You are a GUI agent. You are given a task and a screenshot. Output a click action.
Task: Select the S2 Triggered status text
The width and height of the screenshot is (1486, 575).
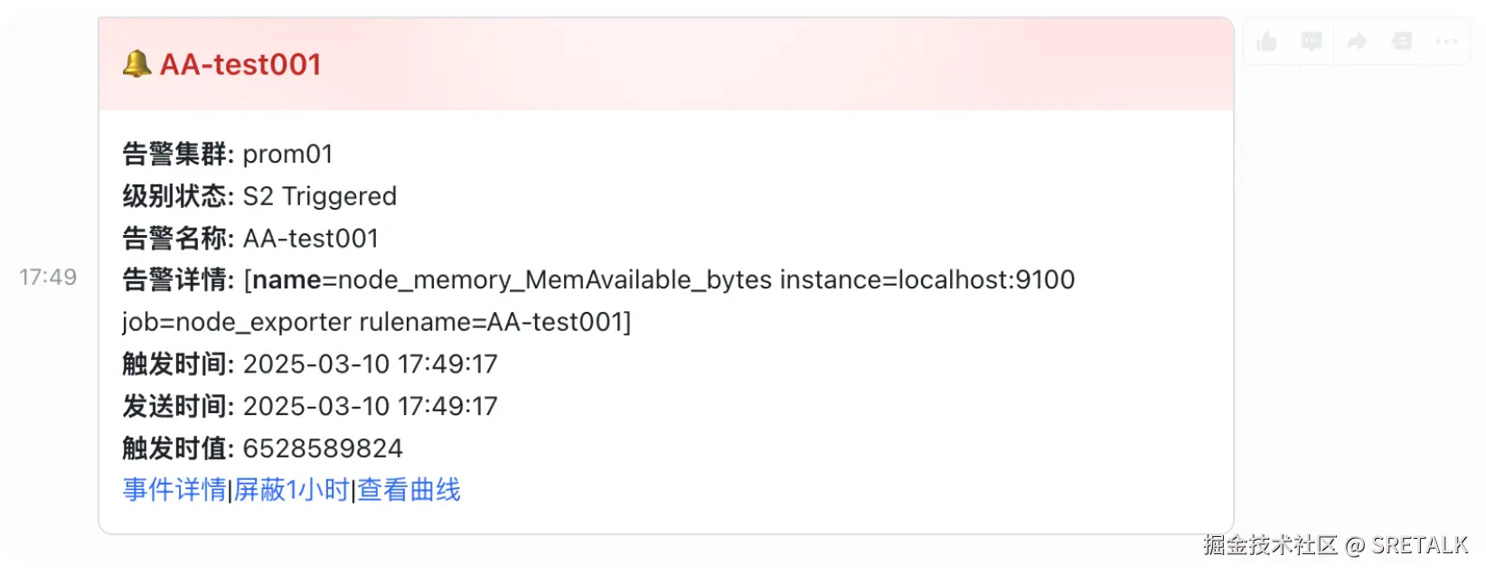(320, 196)
